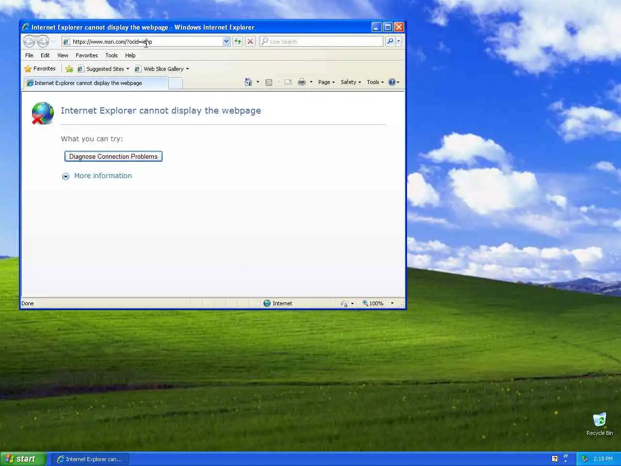
Task: Click the Read Mail envelope icon
Action: (x=288, y=82)
